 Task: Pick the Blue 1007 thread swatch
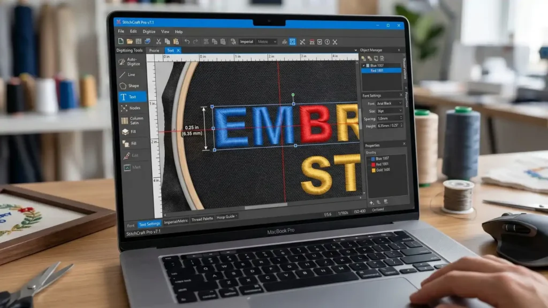click(x=373, y=158)
